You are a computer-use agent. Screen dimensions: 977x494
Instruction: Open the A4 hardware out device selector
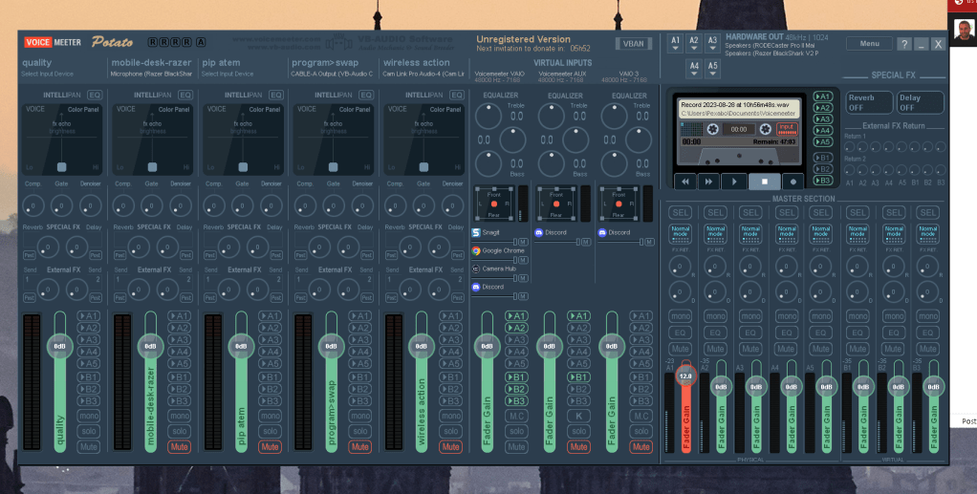(694, 69)
